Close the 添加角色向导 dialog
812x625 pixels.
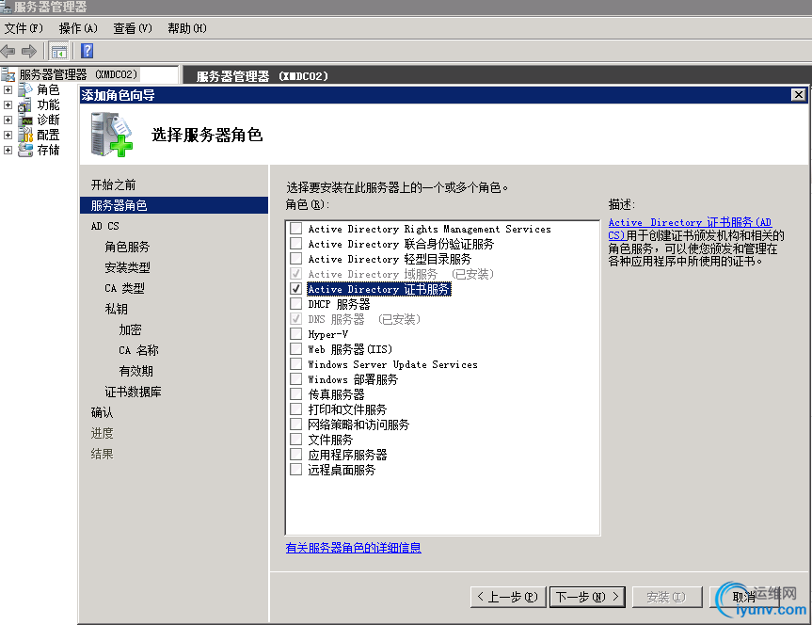coord(799,95)
